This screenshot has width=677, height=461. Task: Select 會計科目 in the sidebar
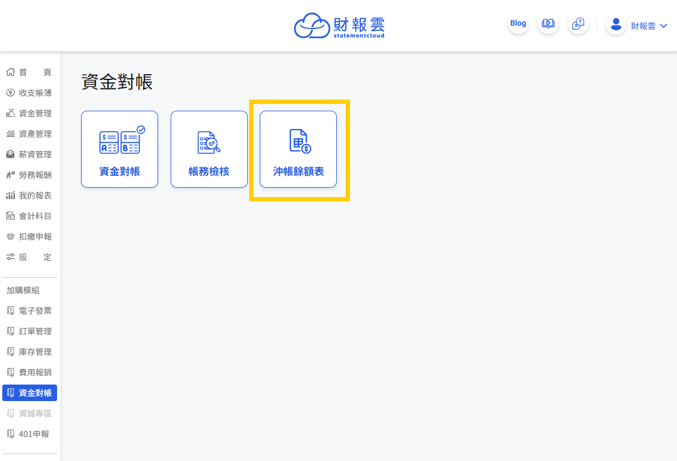tap(29, 216)
